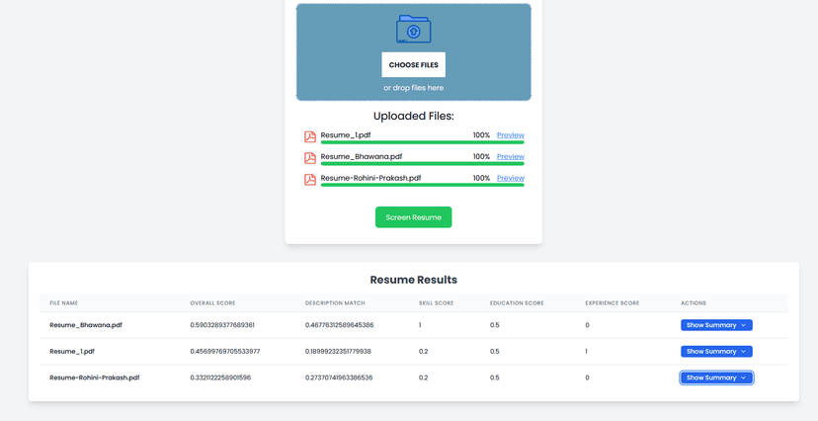Screen dimensions: 818x421
Task: Expand Show Summary for Resume_Bhawana.pdf
Action: click(716, 325)
